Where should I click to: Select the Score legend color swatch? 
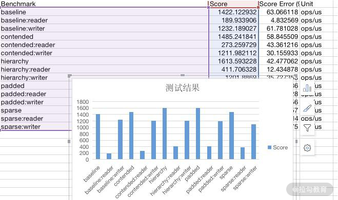pyautogui.click(x=269, y=147)
